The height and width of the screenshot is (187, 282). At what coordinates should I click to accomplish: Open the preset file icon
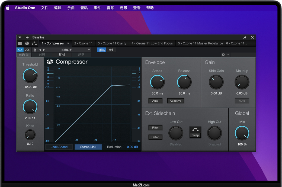35,50
